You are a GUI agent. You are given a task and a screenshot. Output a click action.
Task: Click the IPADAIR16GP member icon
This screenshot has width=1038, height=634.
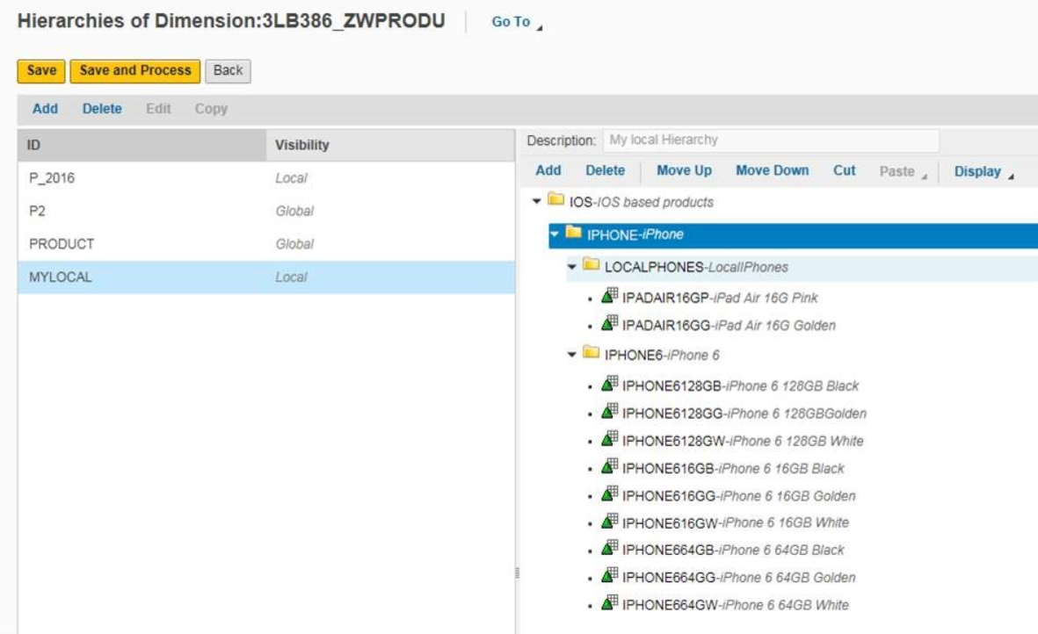[610, 297]
